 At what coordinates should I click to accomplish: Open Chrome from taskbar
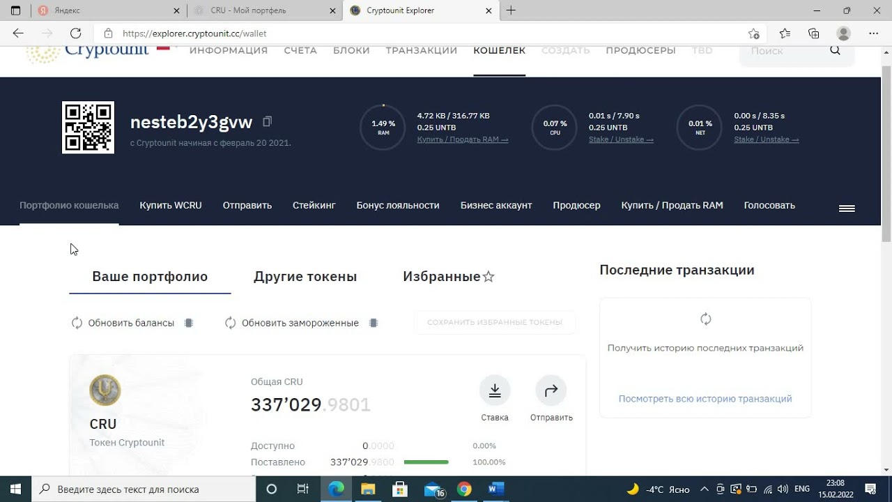click(x=464, y=489)
